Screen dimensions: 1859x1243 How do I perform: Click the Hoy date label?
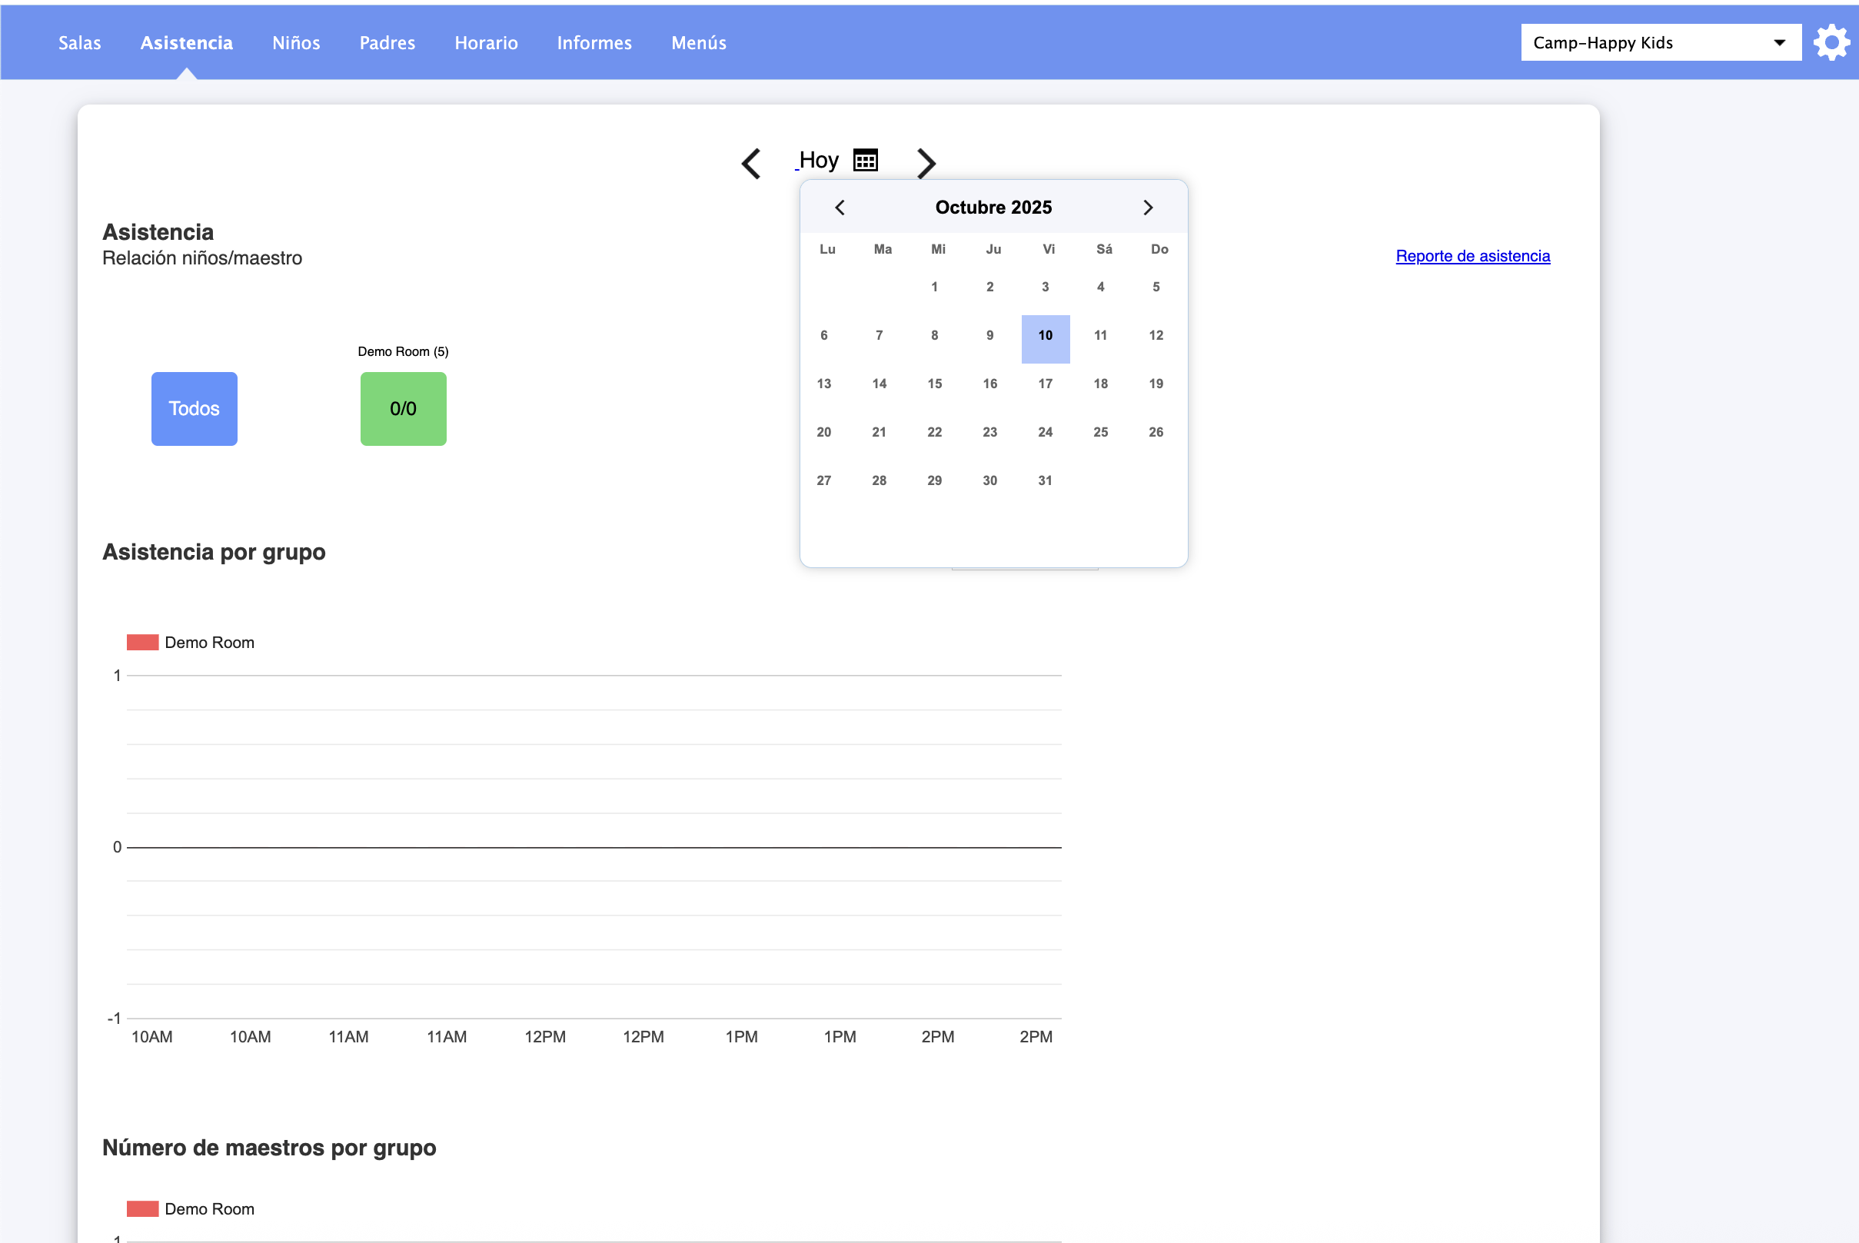[x=818, y=160]
